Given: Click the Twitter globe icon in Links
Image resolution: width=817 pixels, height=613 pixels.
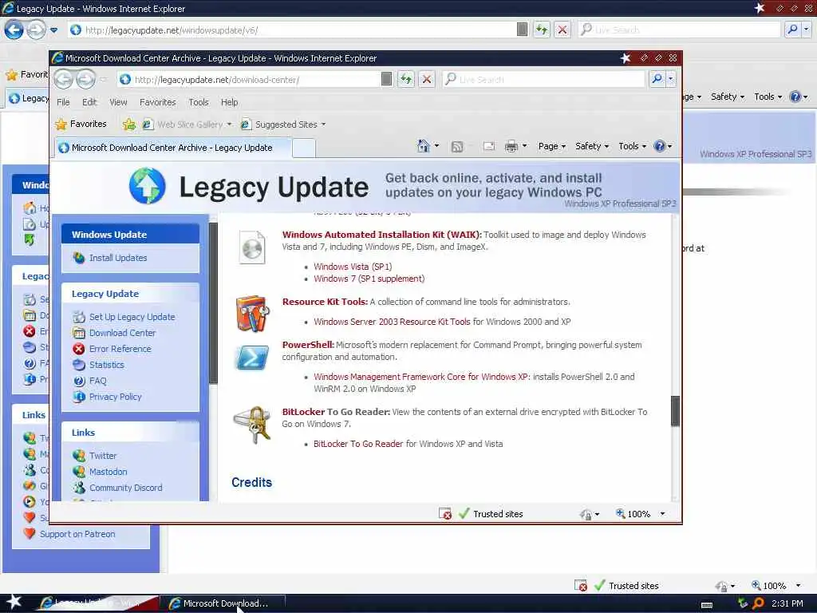Looking at the screenshot, I should [x=79, y=456].
